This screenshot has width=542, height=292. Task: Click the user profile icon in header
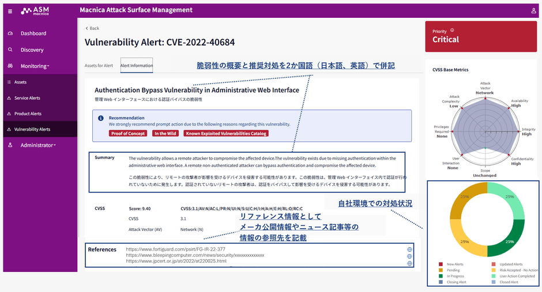[x=533, y=11]
